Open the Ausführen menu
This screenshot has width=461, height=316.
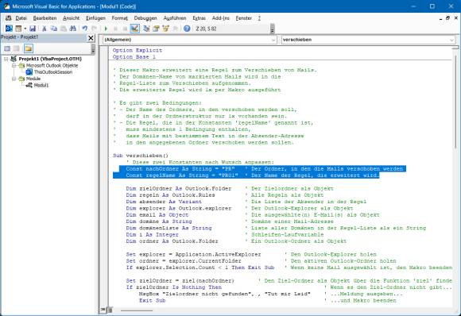pos(175,18)
